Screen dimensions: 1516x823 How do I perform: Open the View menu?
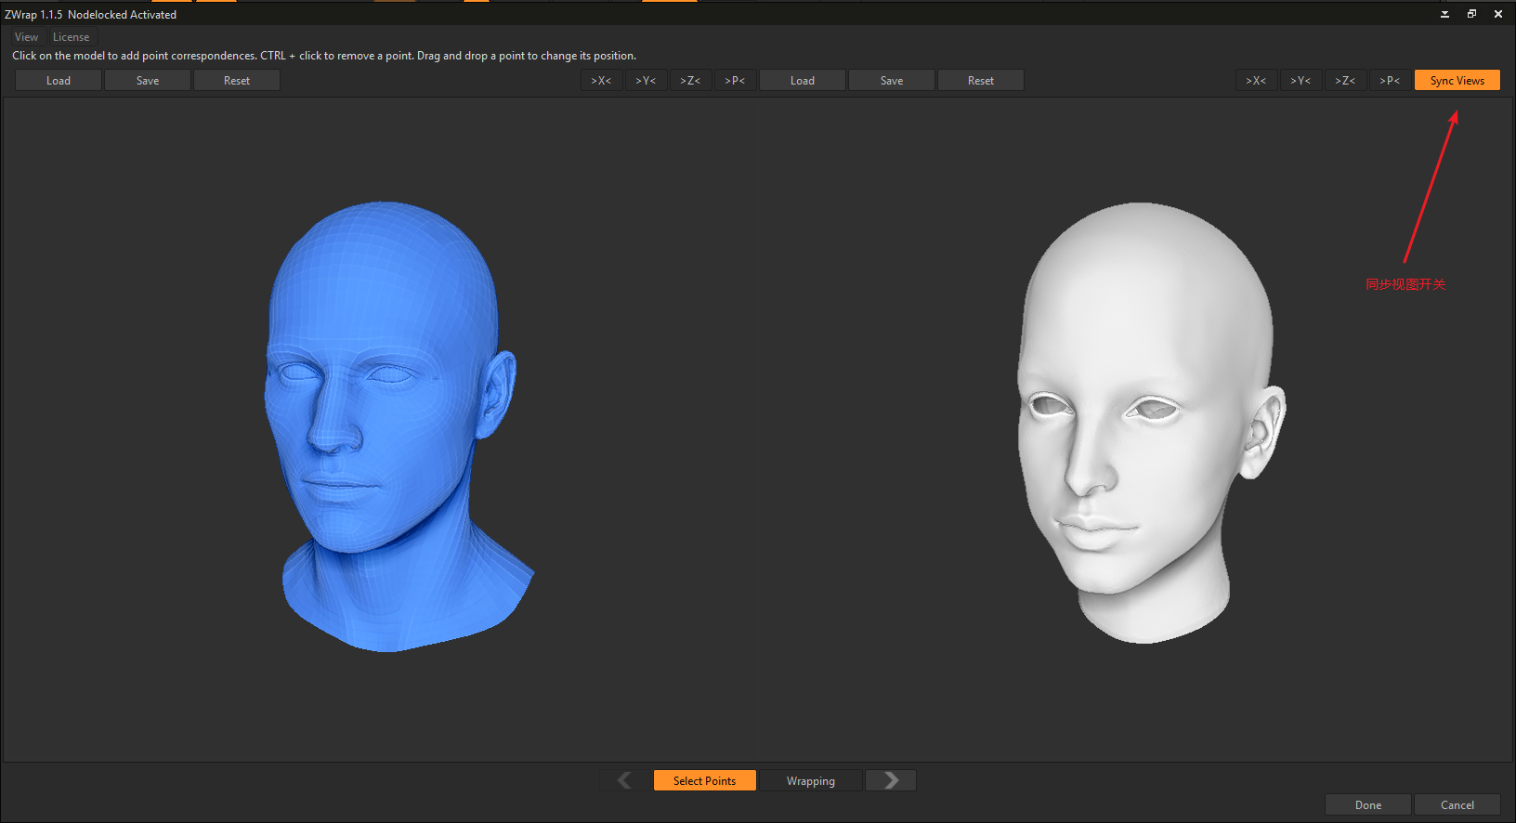(26, 37)
